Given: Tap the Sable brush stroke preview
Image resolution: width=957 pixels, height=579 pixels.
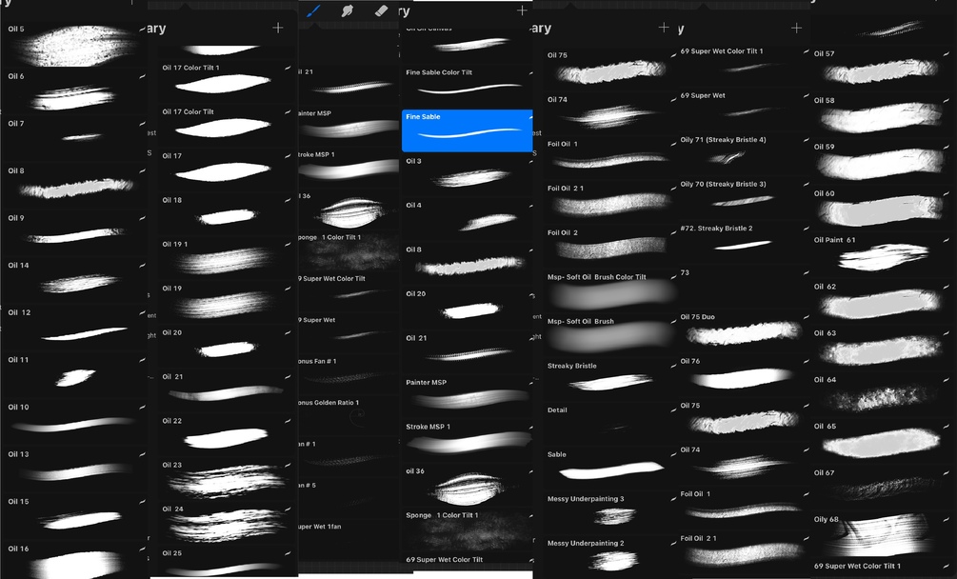Looking at the screenshot, I should 611,470.
